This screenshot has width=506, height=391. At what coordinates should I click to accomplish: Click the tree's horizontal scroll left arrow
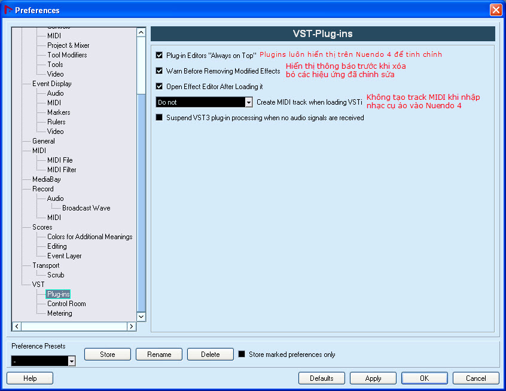[x=17, y=326]
